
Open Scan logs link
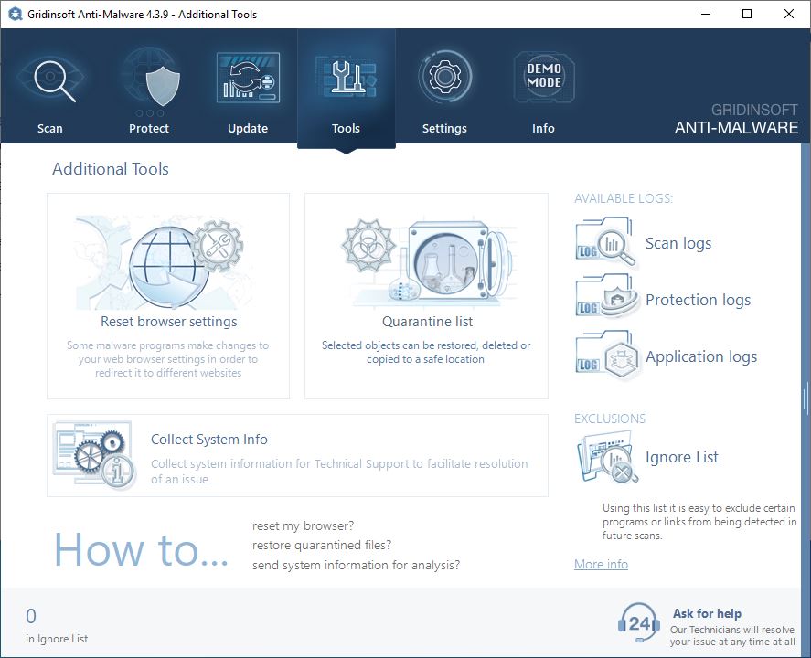pos(678,243)
